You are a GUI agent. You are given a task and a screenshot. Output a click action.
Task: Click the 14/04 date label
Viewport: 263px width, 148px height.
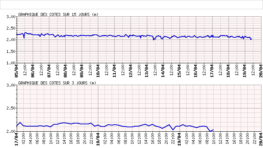tap(163, 71)
